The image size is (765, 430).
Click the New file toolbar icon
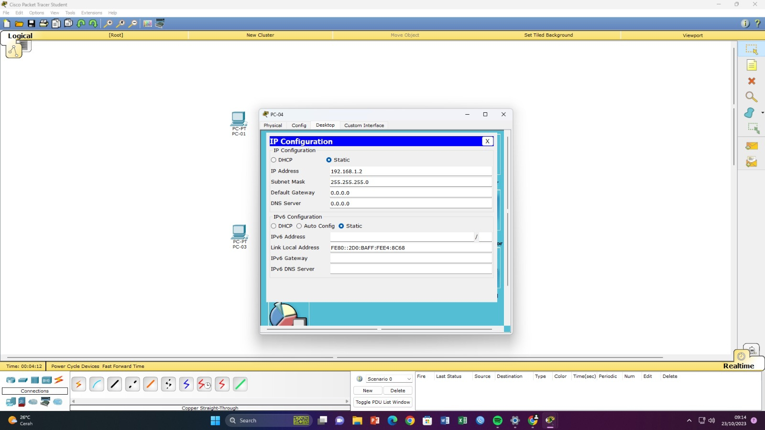click(7, 23)
